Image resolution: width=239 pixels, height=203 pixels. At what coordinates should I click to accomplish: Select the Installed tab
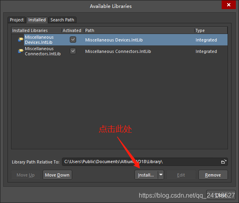click(x=37, y=20)
